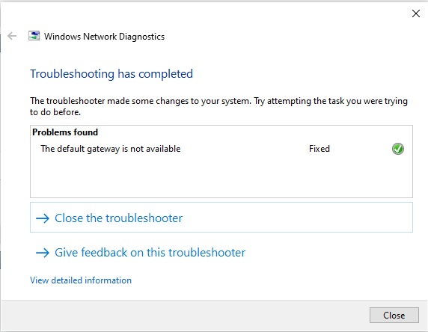The image size is (428, 332).
Task: Select 'The default gateway is not available' row
Action: point(221,149)
